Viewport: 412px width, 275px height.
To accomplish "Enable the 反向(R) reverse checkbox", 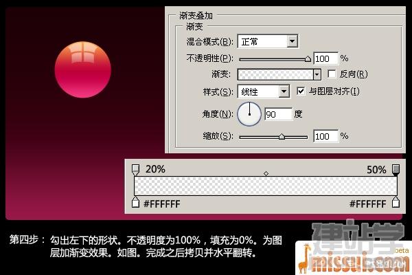I will coord(332,74).
